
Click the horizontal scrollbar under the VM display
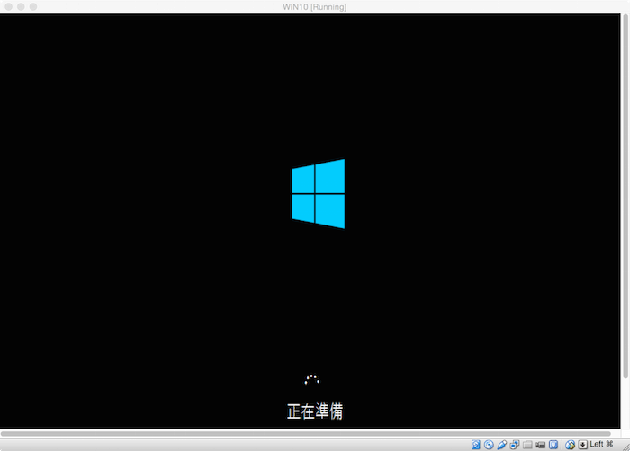tap(305, 433)
